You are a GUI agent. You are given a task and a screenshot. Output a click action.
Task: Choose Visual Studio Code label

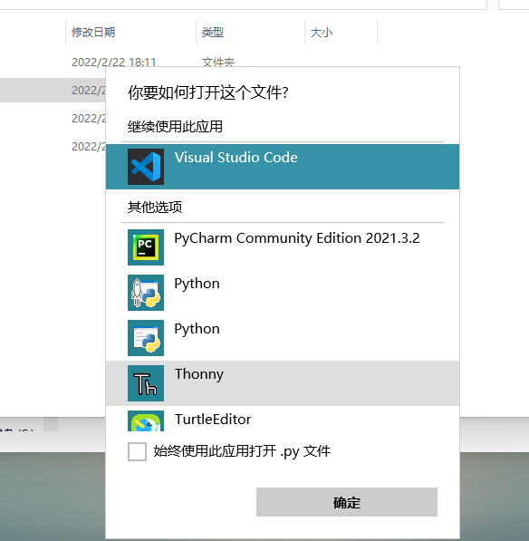point(236,158)
